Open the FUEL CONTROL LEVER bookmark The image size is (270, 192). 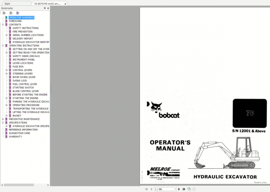(25, 84)
